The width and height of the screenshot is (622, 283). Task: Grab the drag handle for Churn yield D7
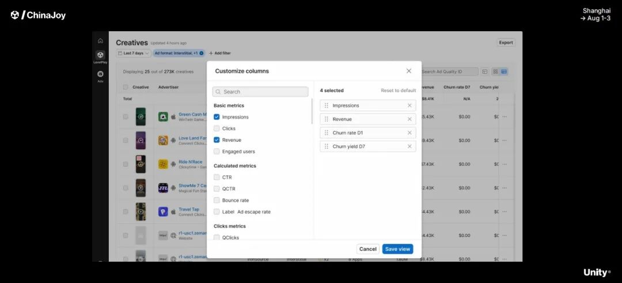(326, 146)
